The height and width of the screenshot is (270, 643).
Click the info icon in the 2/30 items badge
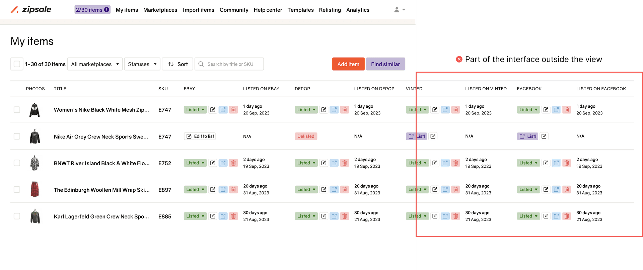pos(106,10)
